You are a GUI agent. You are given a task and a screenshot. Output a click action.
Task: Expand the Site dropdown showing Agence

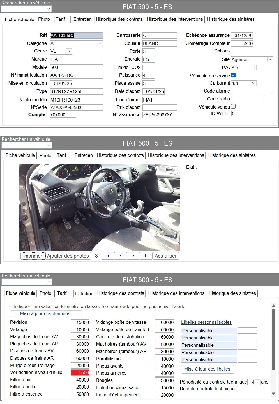coord(270,59)
